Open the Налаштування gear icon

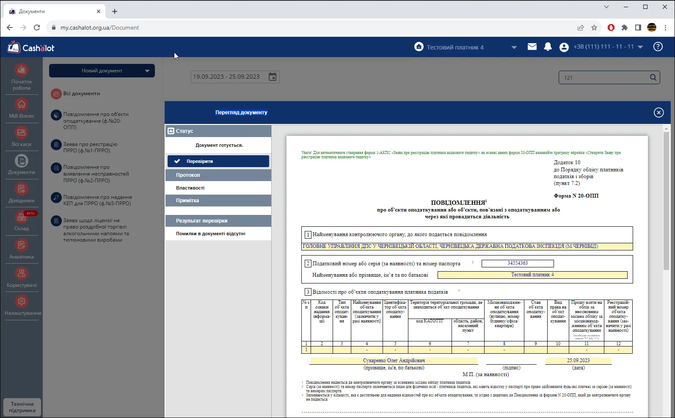pyautogui.click(x=22, y=301)
